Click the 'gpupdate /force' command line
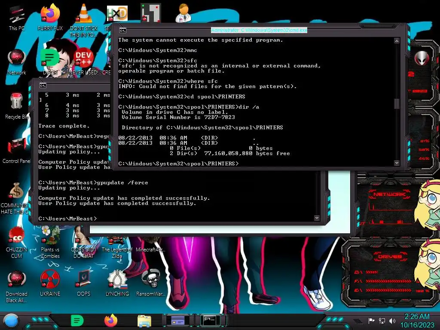Screen dimensions: 440x330 pyautogui.click(x=93, y=183)
